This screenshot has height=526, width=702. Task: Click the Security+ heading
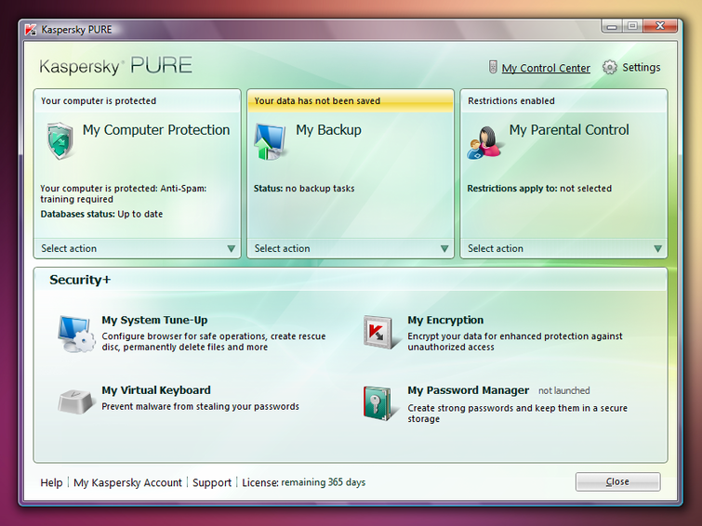tap(80, 280)
